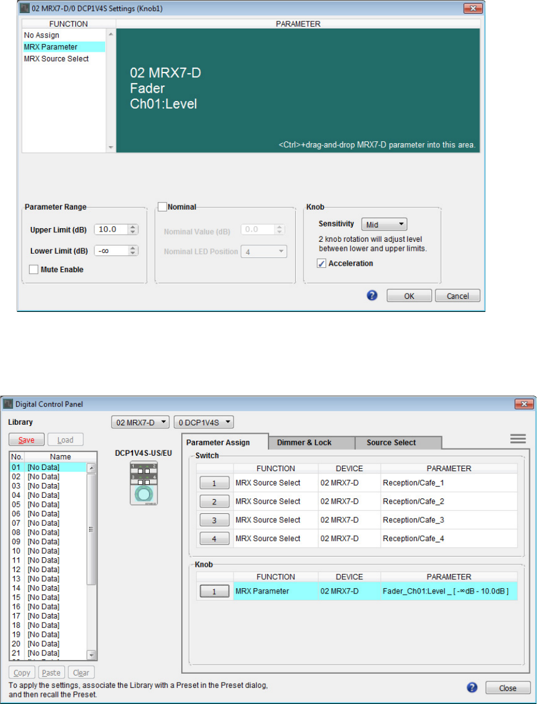The image size is (537, 704).
Task: Click the Upper Limit (dB) value field
Action: (111, 229)
